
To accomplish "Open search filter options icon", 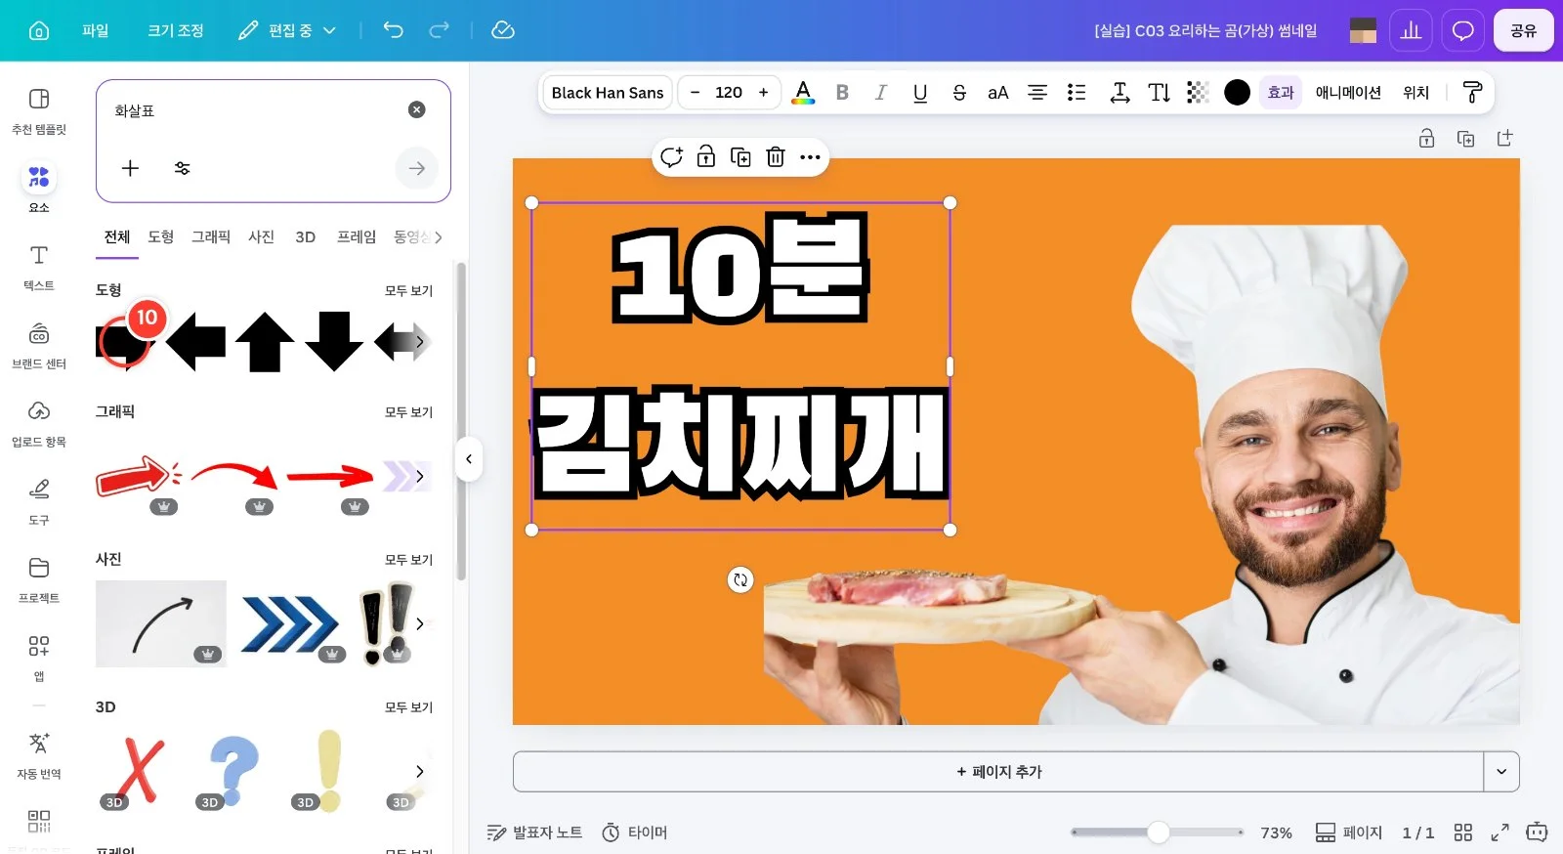I will pyautogui.click(x=182, y=168).
